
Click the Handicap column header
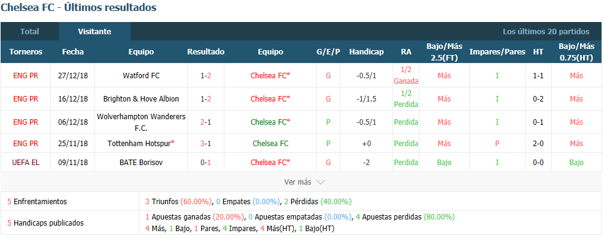coord(366,51)
